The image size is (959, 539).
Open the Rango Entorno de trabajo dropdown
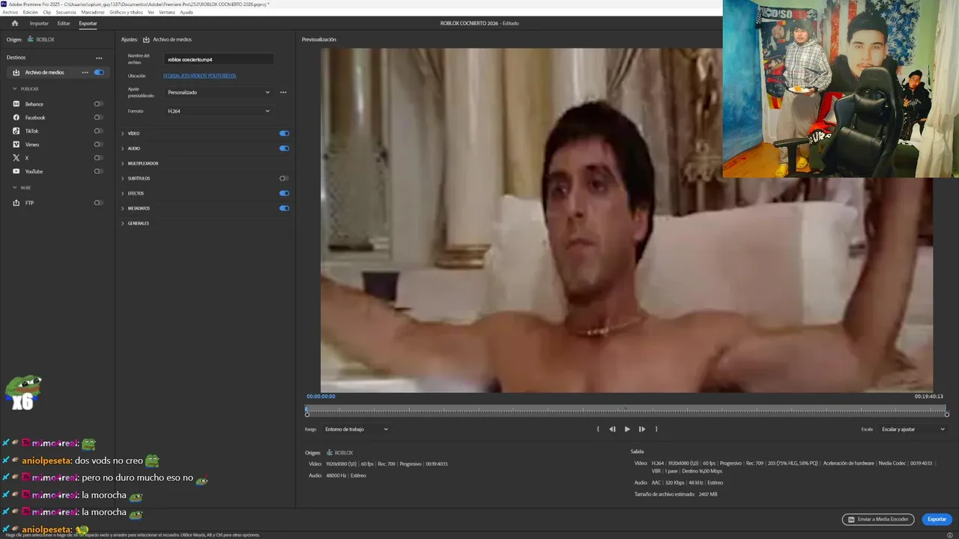(356, 429)
